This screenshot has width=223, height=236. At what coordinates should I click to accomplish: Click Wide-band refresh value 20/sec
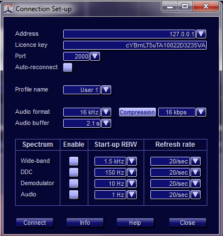pos(170,161)
